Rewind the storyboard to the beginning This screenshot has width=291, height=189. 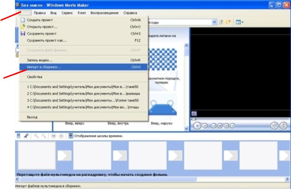pos(53,136)
